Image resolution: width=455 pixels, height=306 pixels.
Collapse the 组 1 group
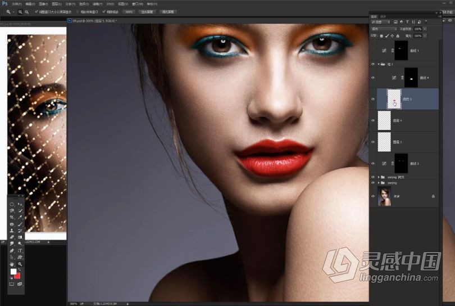coord(379,64)
